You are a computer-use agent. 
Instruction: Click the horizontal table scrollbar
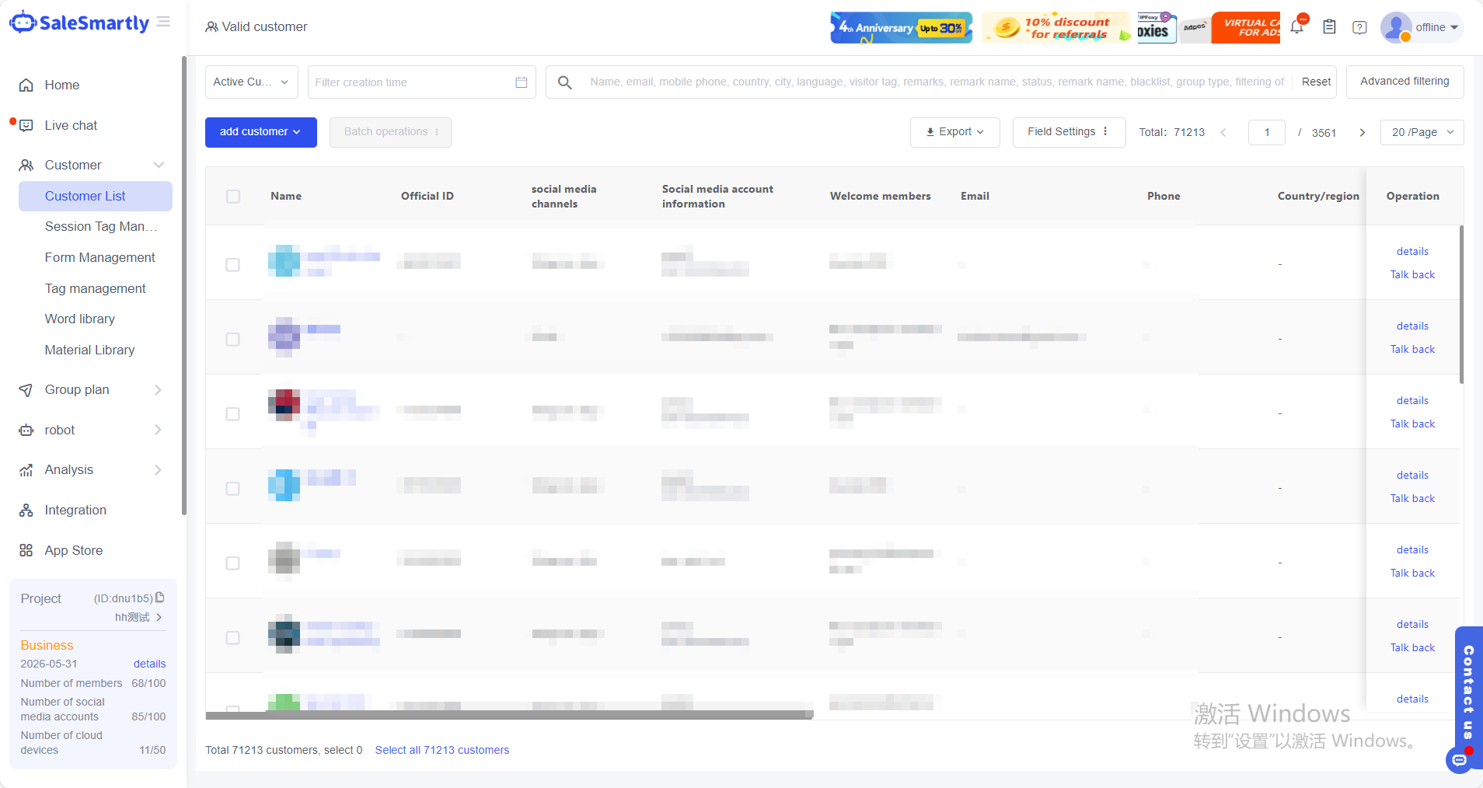click(509, 715)
